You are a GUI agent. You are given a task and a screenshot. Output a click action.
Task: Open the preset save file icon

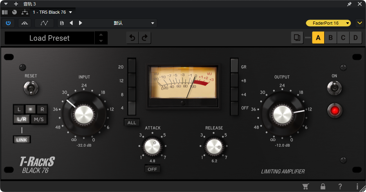(62, 23)
